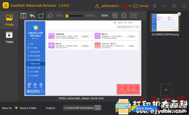Click the VIP badge
The width and height of the screenshot is (189, 115).
[125, 6]
